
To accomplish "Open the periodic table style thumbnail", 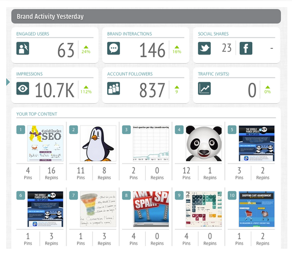I will pyautogui.click(x=204, y=209).
